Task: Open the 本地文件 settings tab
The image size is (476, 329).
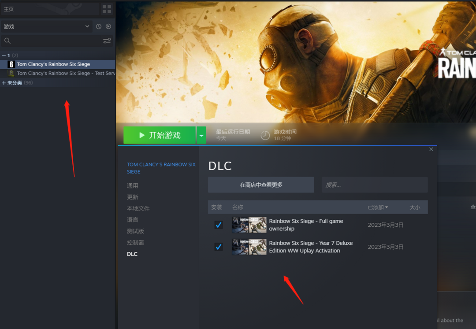Action: (x=138, y=208)
